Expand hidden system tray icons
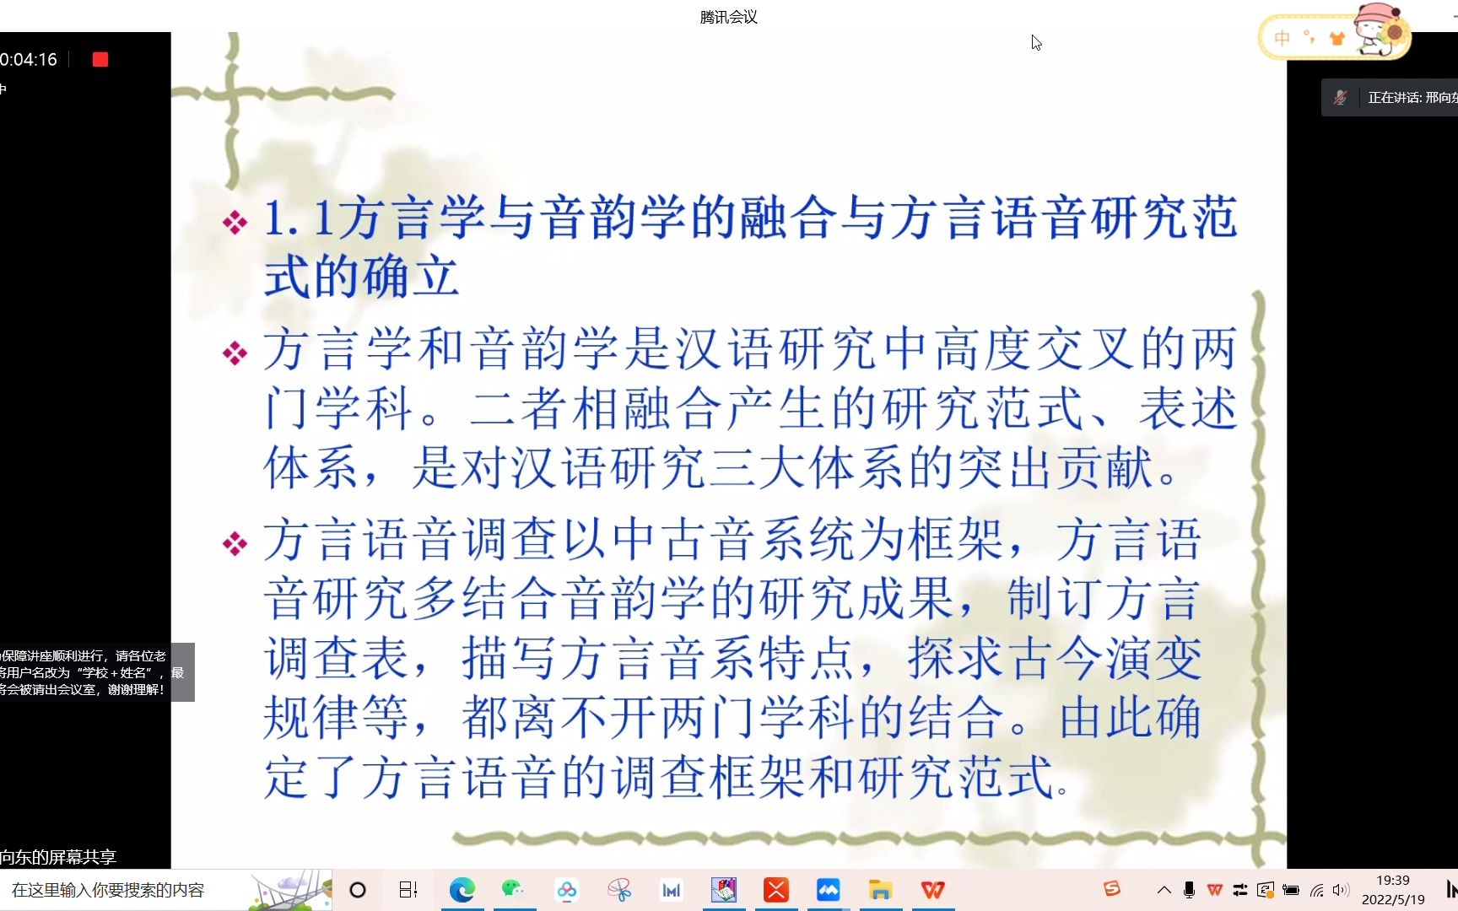 tap(1164, 890)
